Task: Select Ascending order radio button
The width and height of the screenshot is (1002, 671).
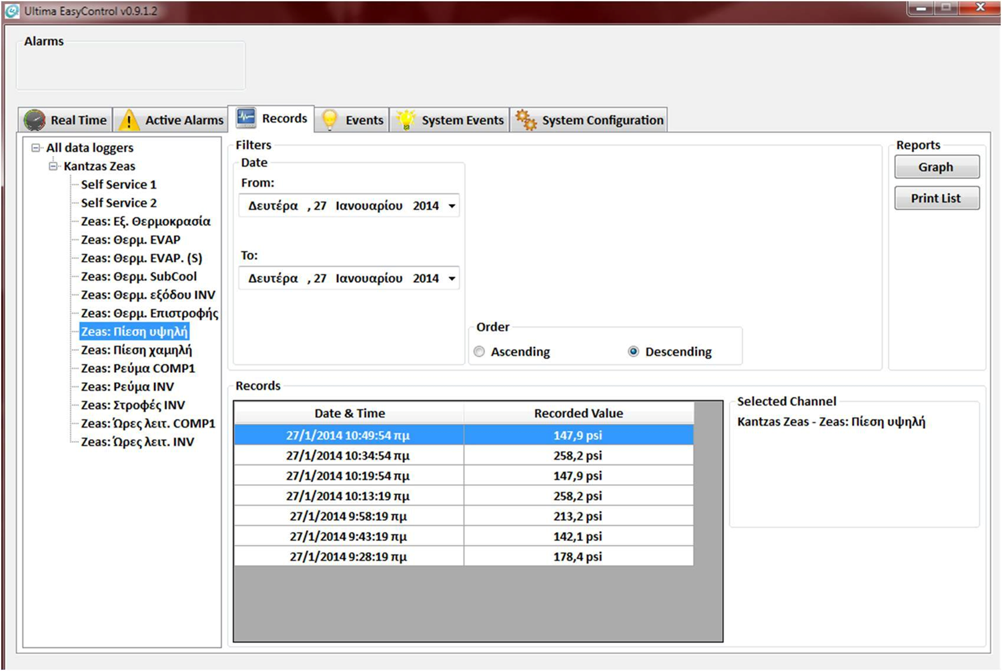Action: click(x=479, y=352)
